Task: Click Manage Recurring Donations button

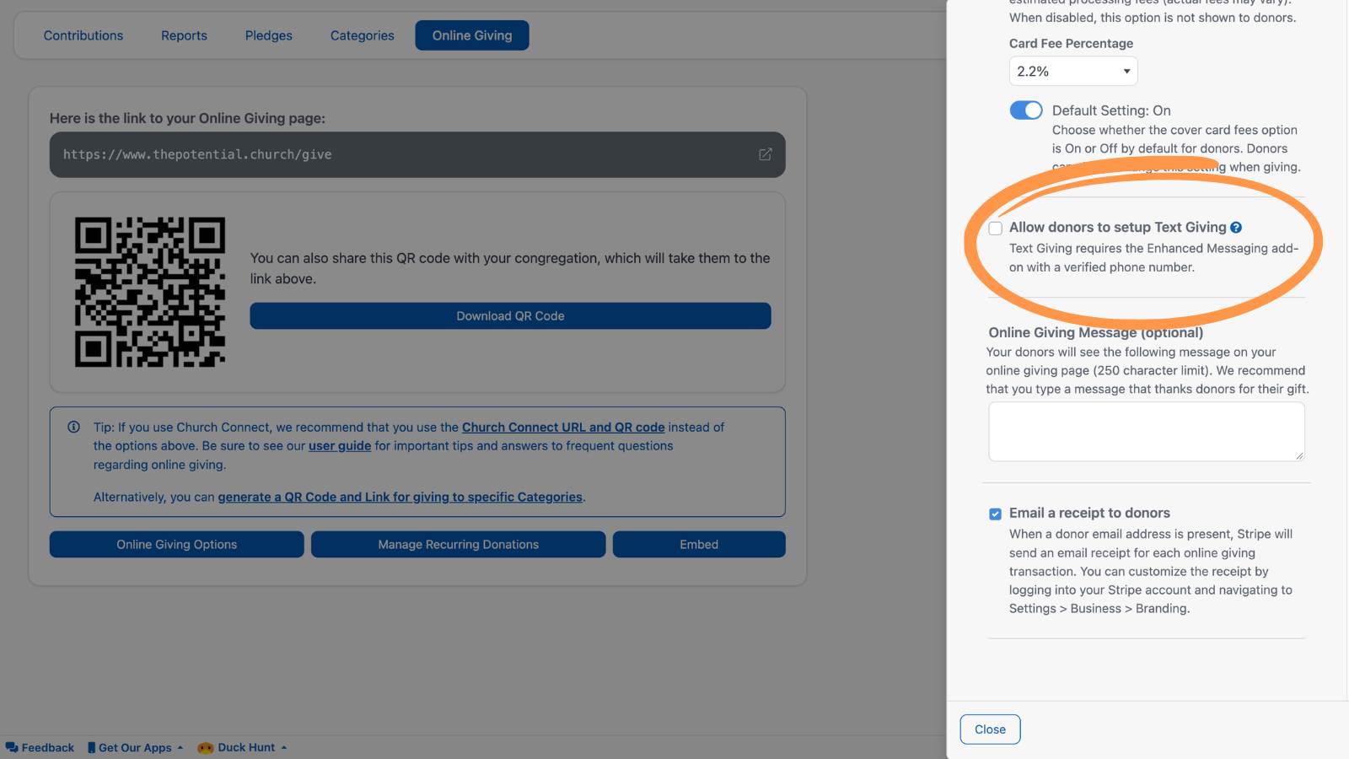Action: pyautogui.click(x=459, y=545)
